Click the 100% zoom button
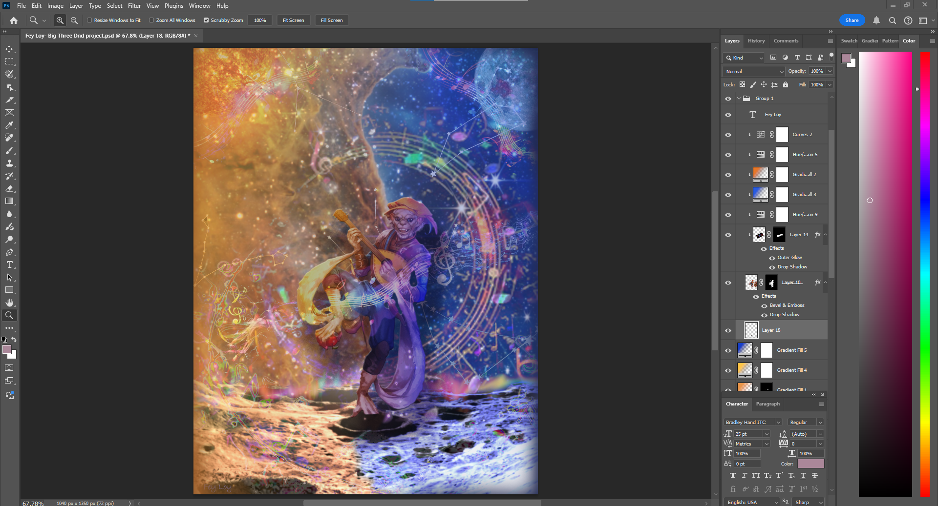 260,20
